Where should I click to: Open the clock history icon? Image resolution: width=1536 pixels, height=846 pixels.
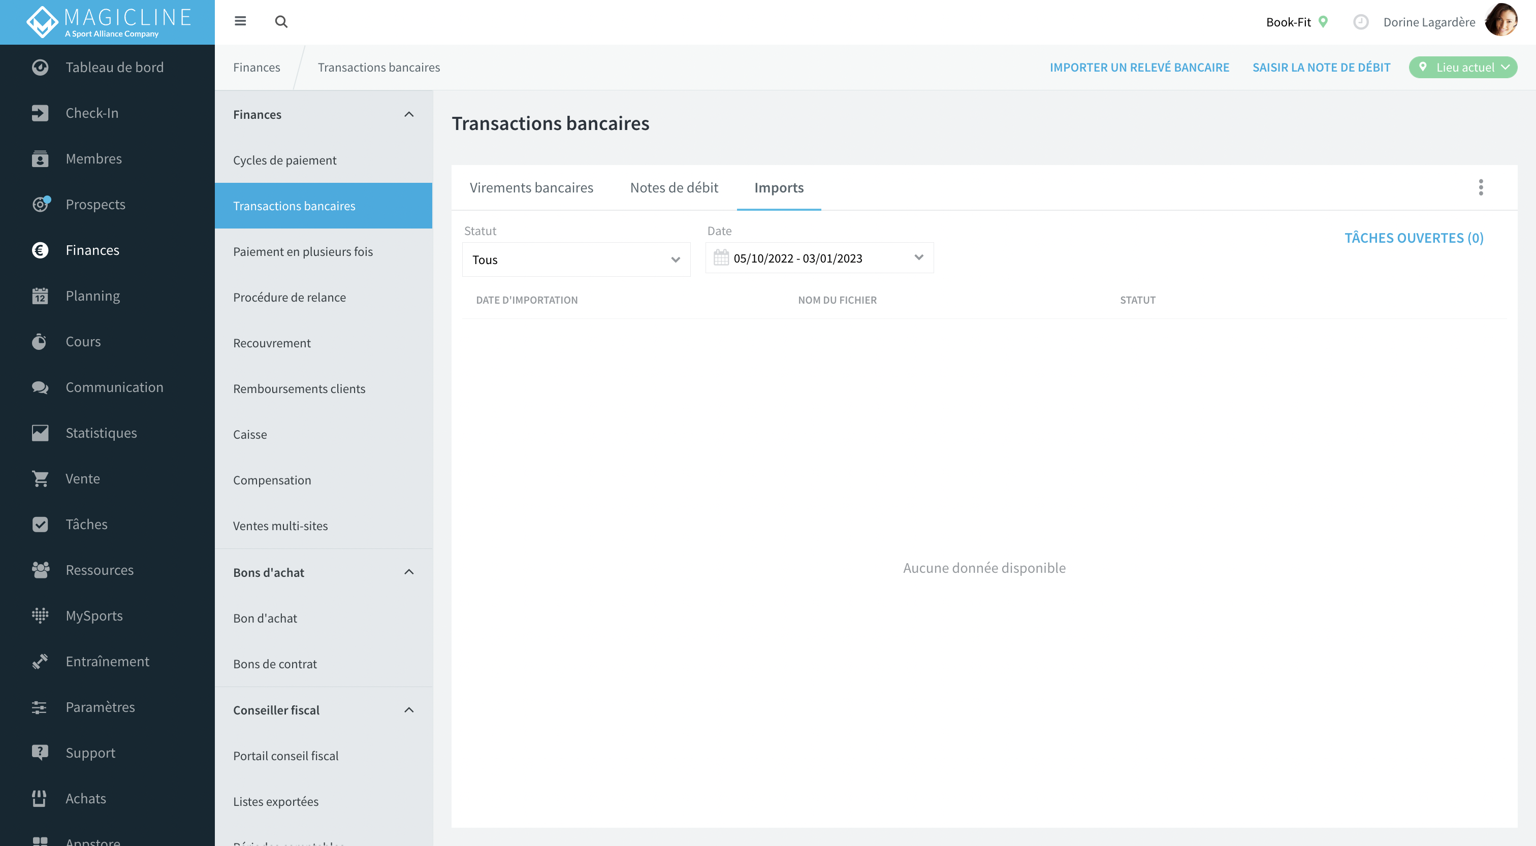pos(1361,22)
